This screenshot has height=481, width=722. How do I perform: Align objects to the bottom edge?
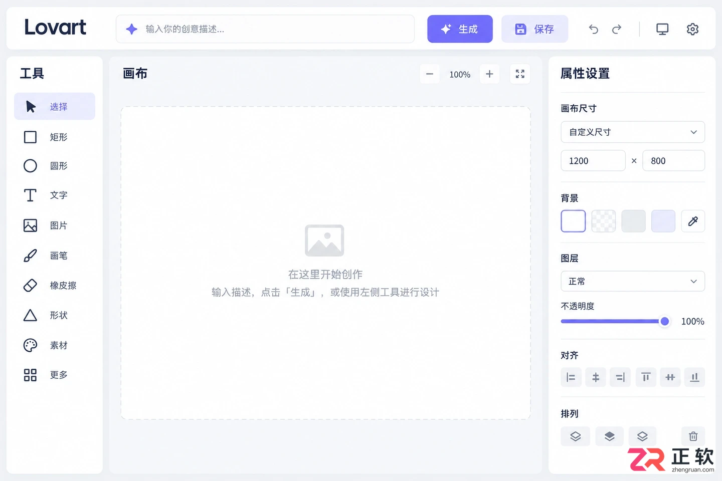pyautogui.click(x=694, y=377)
